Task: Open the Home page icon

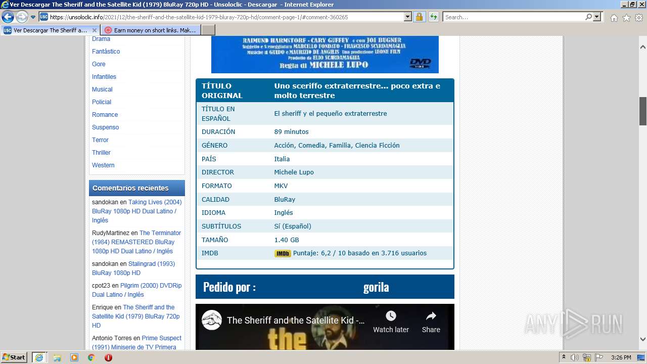Action: pos(614,18)
